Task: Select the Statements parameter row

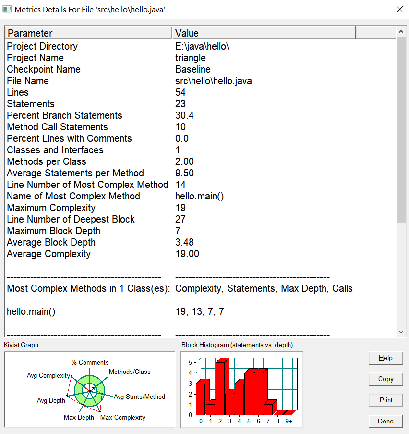Action: [201, 104]
